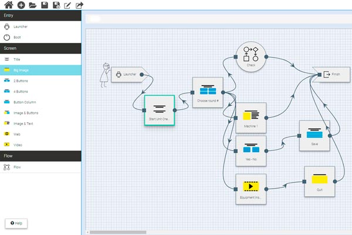This screenshot has width=352, height=235.
Task: Open a project with the folder icon
Action: (33, 5)
